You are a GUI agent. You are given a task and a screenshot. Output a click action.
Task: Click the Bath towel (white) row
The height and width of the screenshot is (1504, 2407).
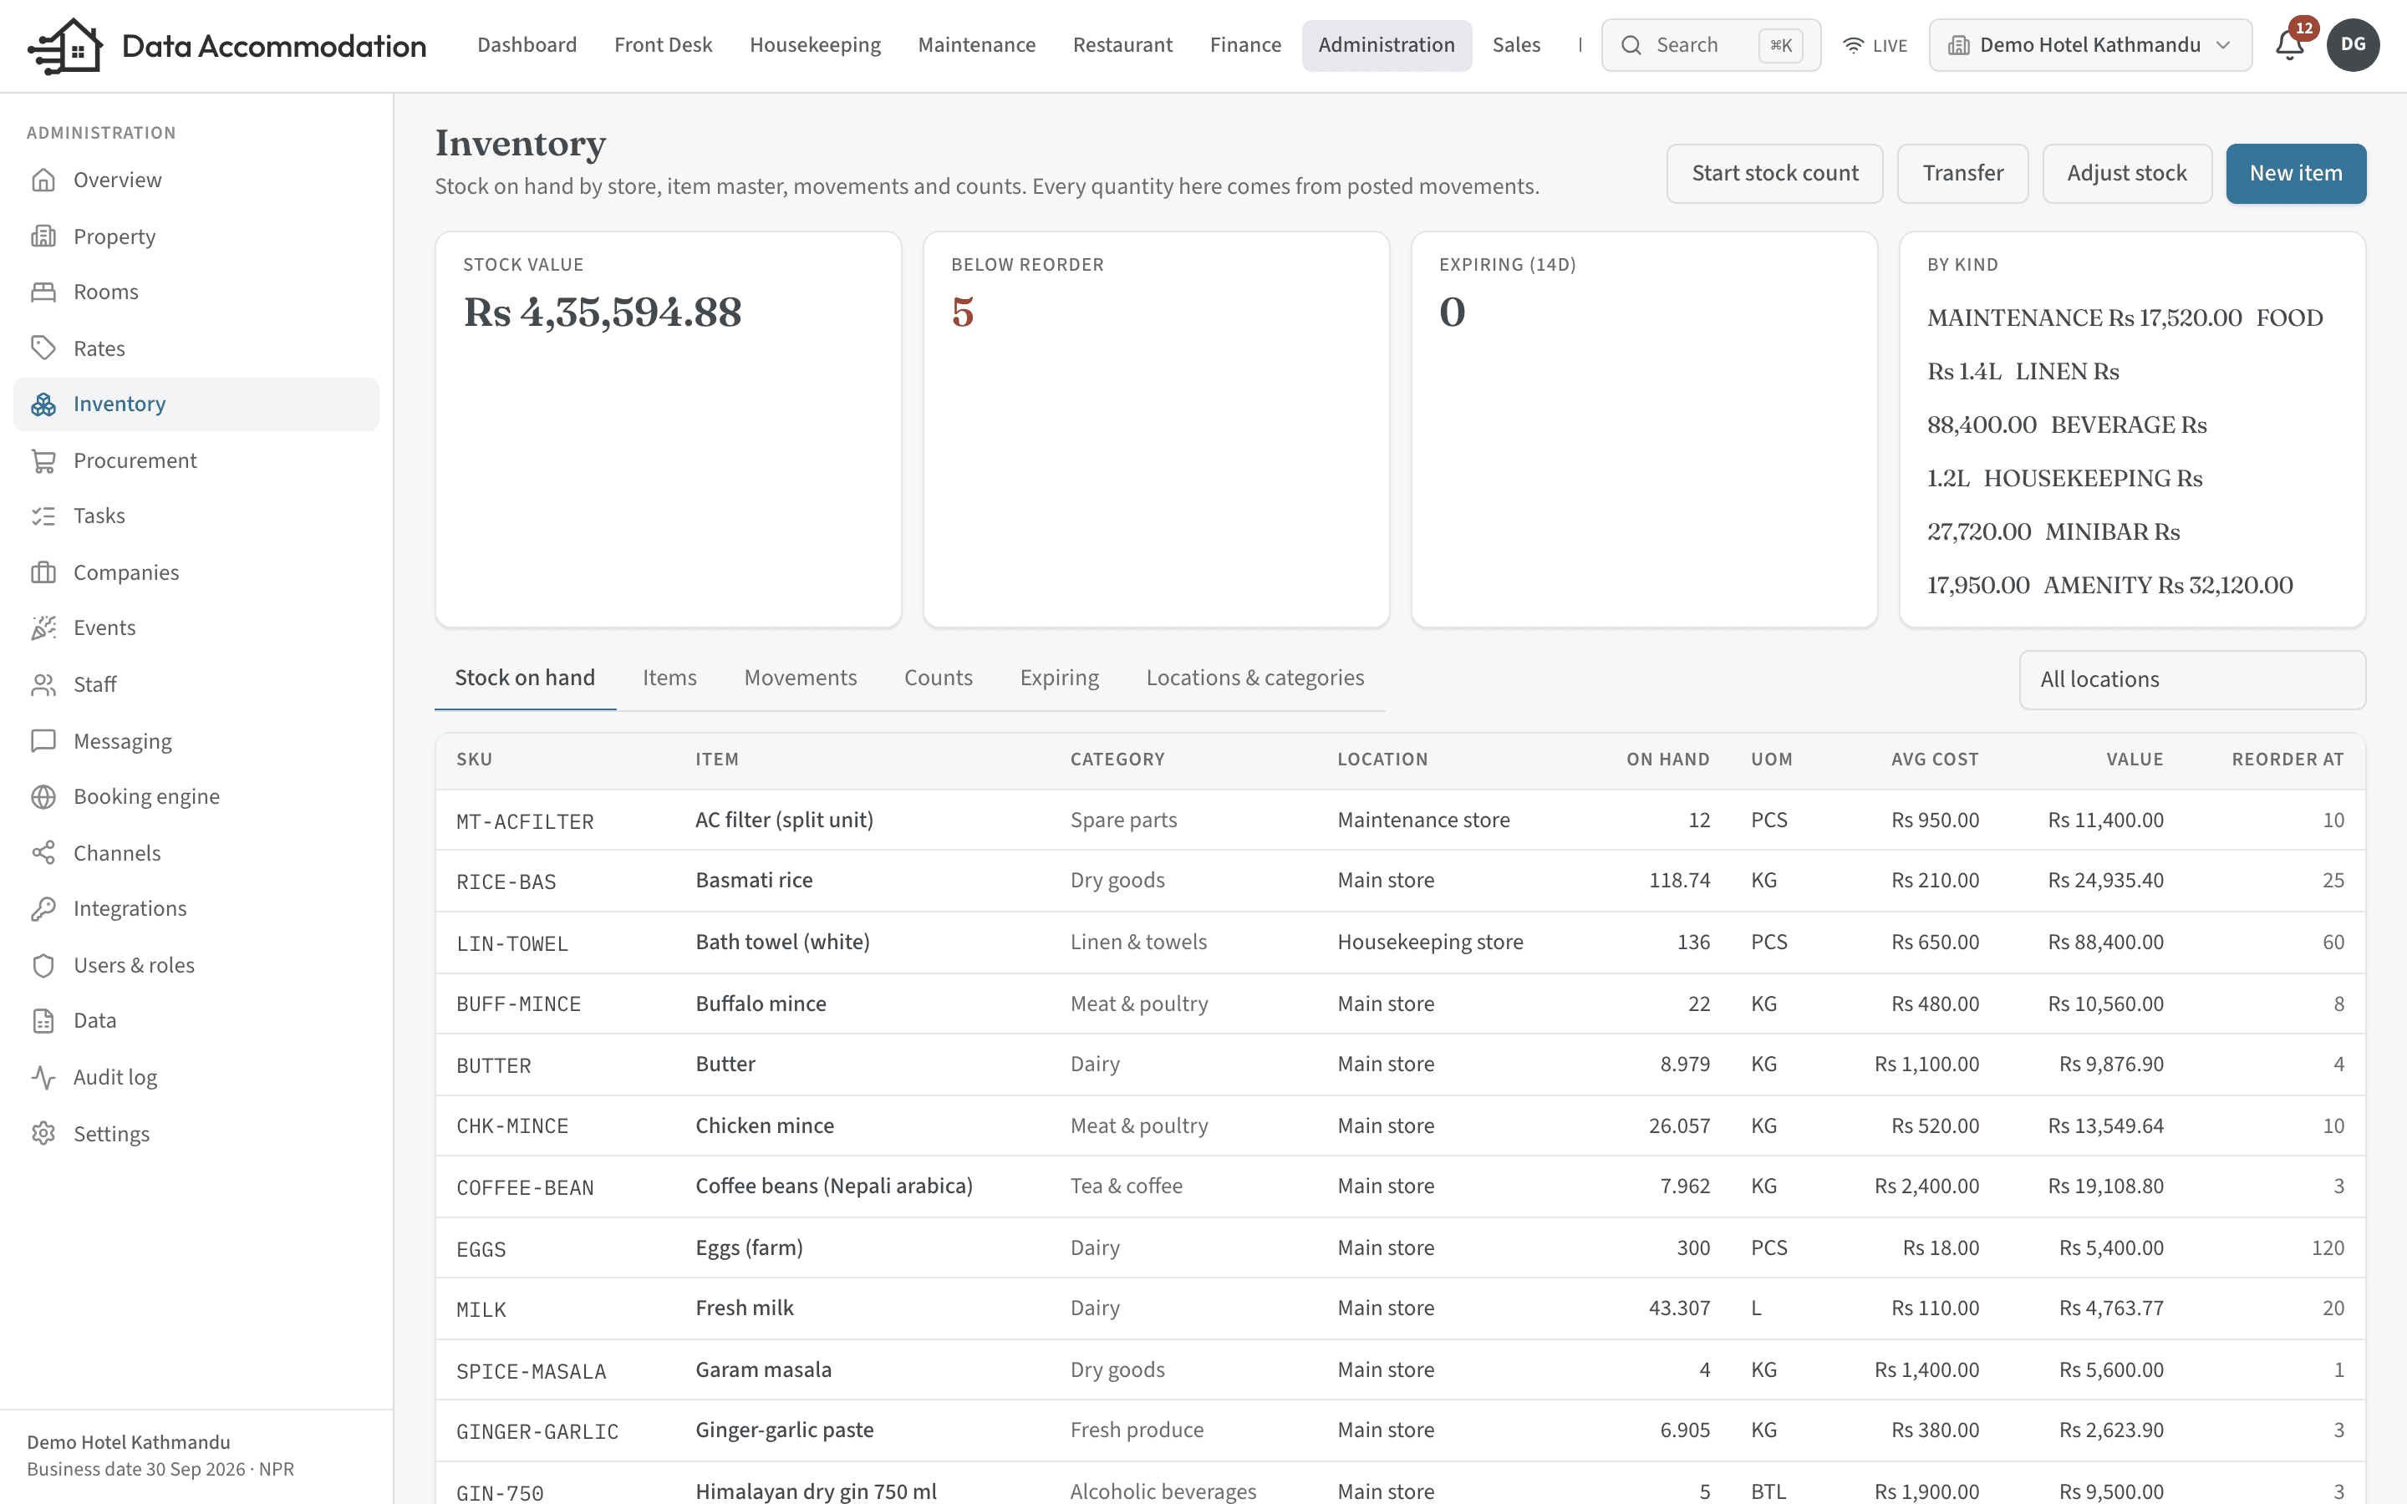coord(1401,942)
